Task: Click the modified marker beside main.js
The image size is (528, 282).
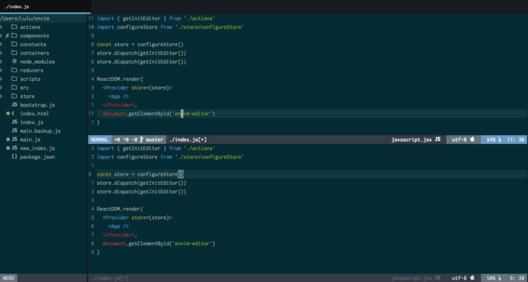Action: 8,140
